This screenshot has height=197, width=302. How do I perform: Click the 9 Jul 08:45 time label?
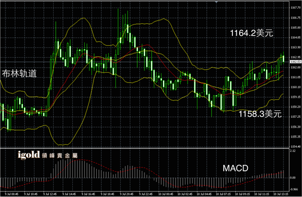pyautogui.click(x=12, y=194)
